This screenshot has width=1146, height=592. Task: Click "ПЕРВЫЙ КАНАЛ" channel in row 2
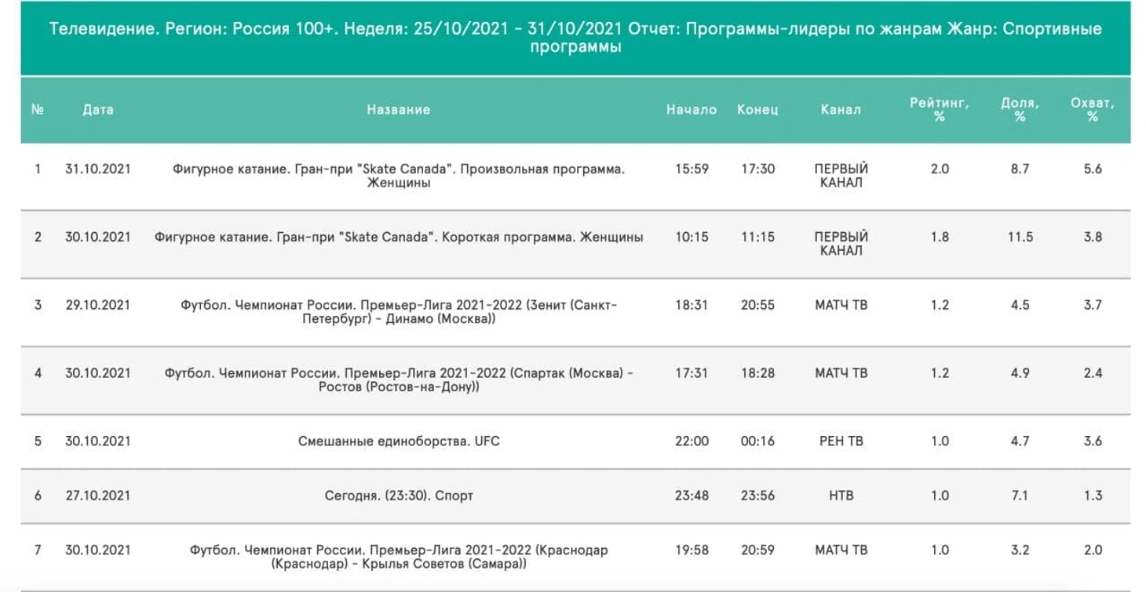[x=841, y=244]
